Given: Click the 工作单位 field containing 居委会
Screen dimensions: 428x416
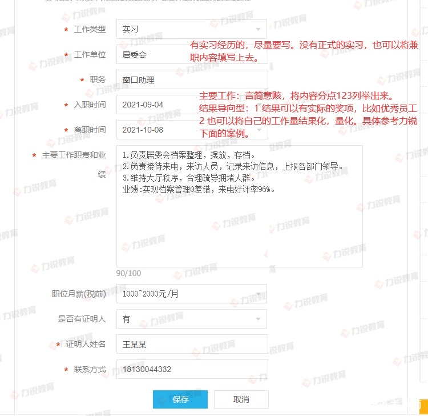Looking at the screenshot, I should tap(192, 54).
